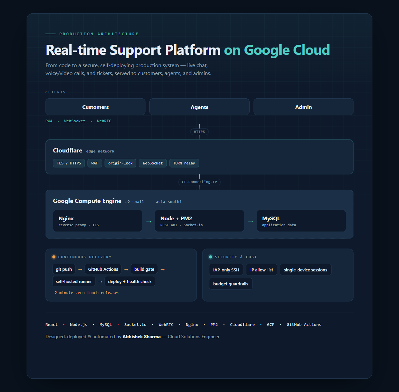Select the WAF chip under Cloudflare

(95, 163)
